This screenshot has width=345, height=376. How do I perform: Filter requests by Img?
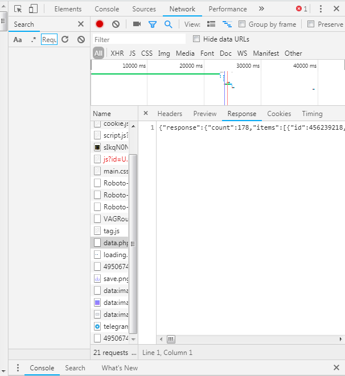click(164, 53)
